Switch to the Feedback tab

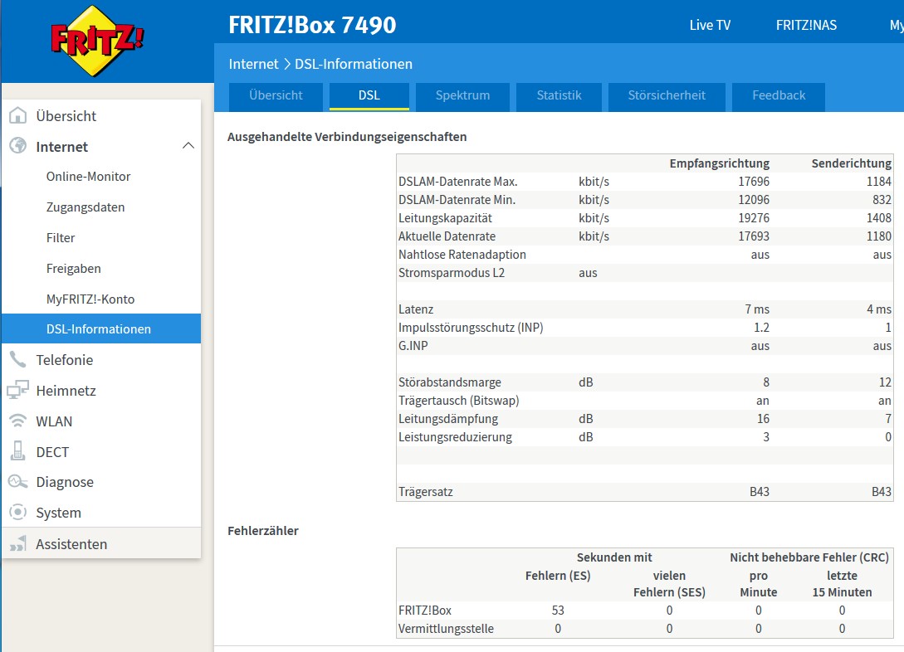(779, 95)
